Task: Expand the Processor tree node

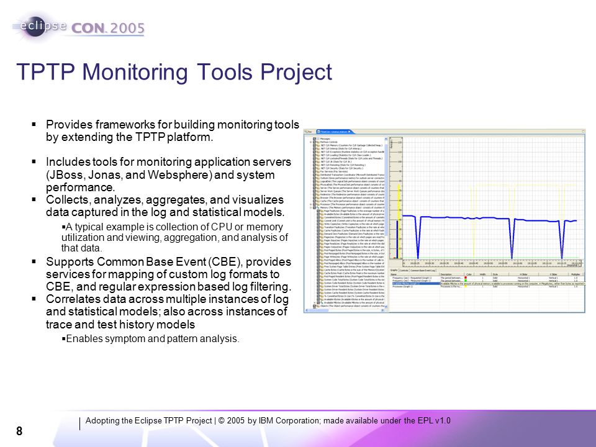Action: tap(311, 204)
